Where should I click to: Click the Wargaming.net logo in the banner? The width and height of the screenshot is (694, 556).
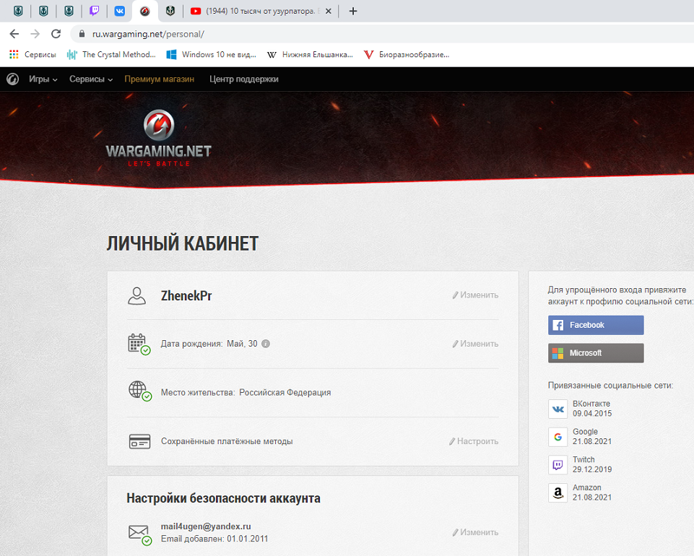point(158,138)
